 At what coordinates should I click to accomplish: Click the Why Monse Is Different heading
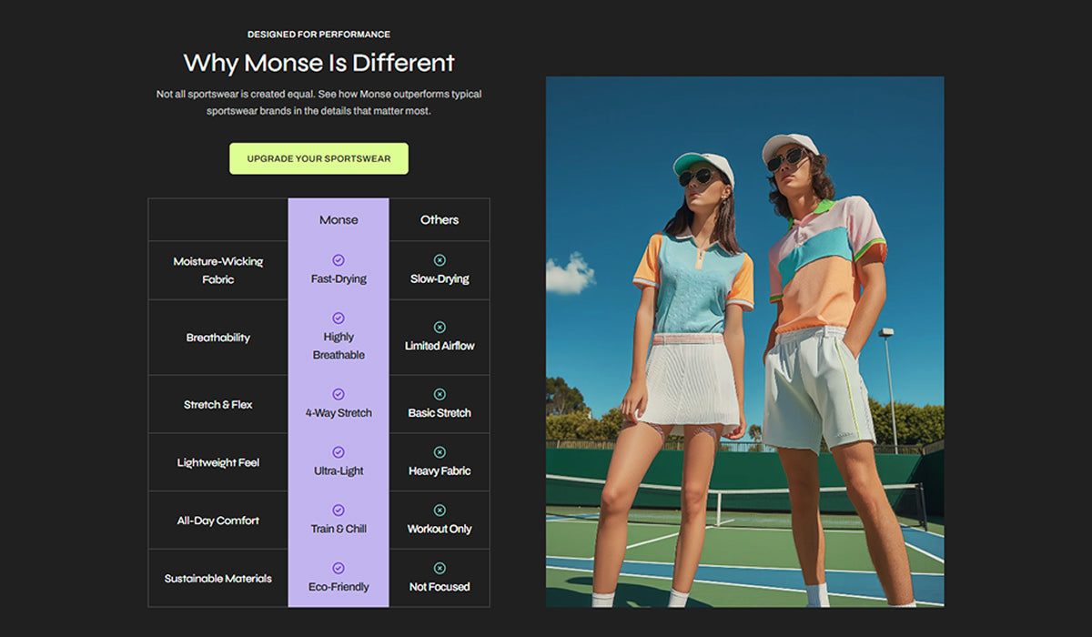(318, 63)
